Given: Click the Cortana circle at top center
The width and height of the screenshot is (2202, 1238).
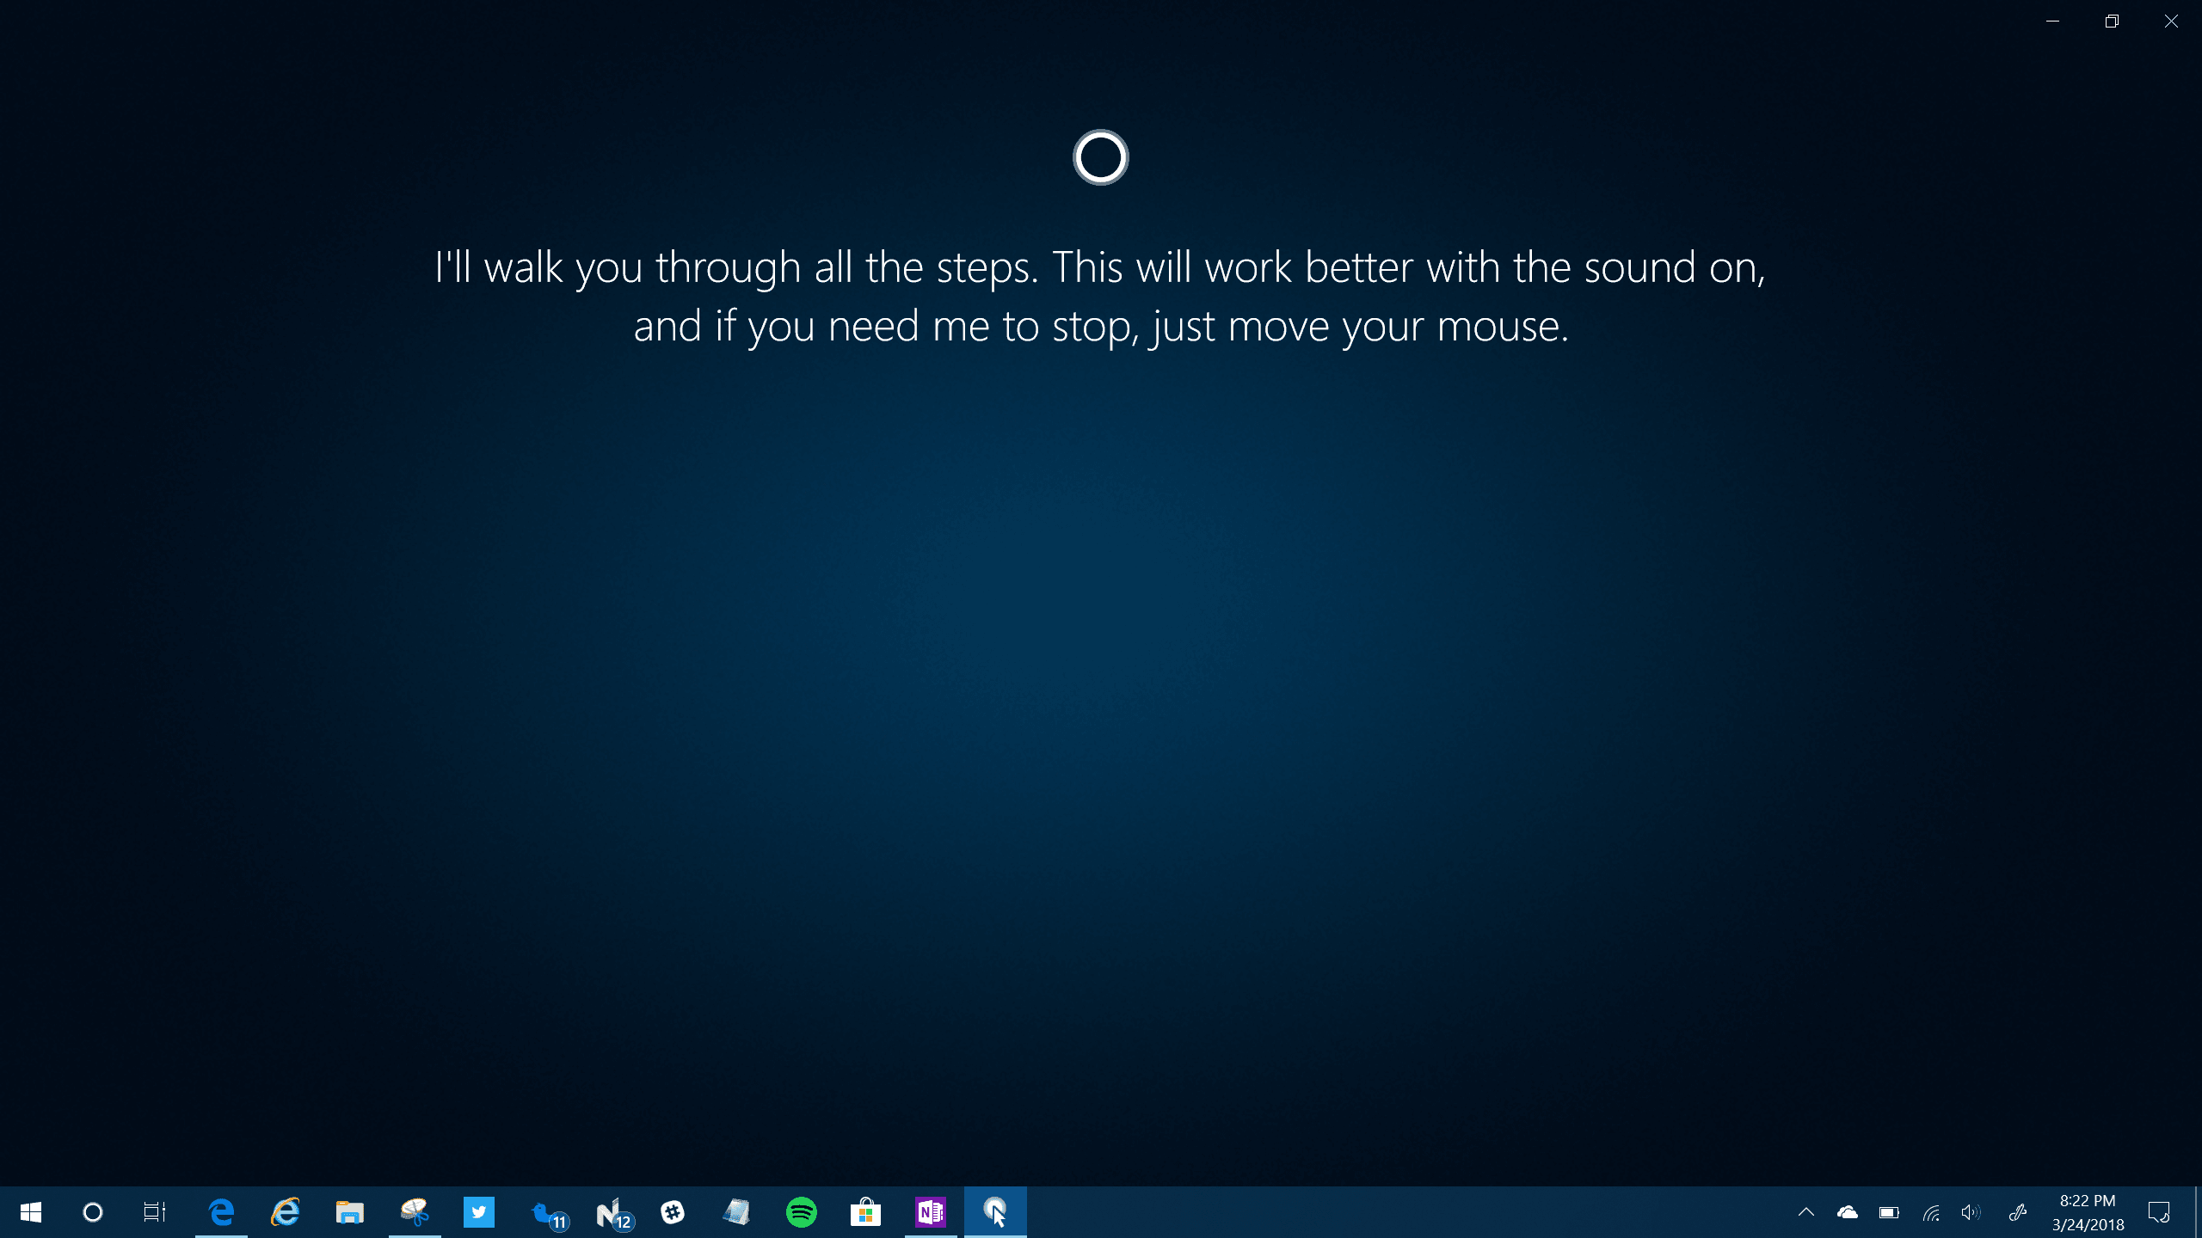Looking at the screenshot, I should (1100, 157).
